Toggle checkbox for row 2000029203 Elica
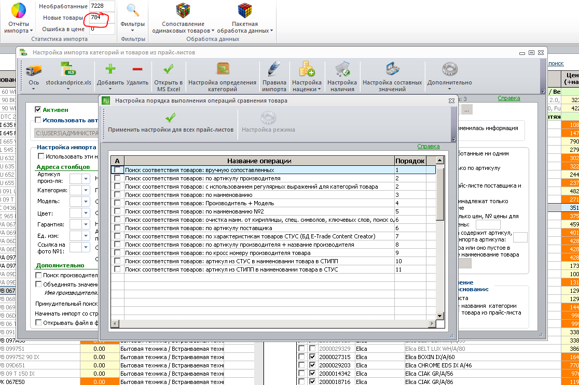 click(x=312, y=365)
